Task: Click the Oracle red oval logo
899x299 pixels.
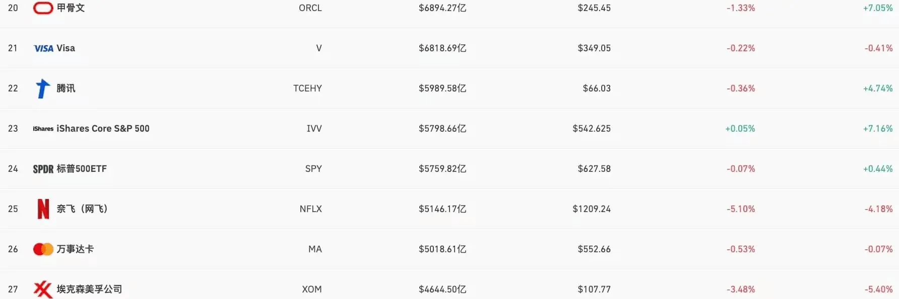Action: click(43, 8)
